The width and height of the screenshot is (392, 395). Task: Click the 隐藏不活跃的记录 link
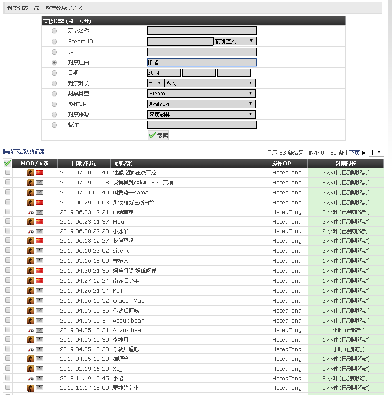[24, 152]
